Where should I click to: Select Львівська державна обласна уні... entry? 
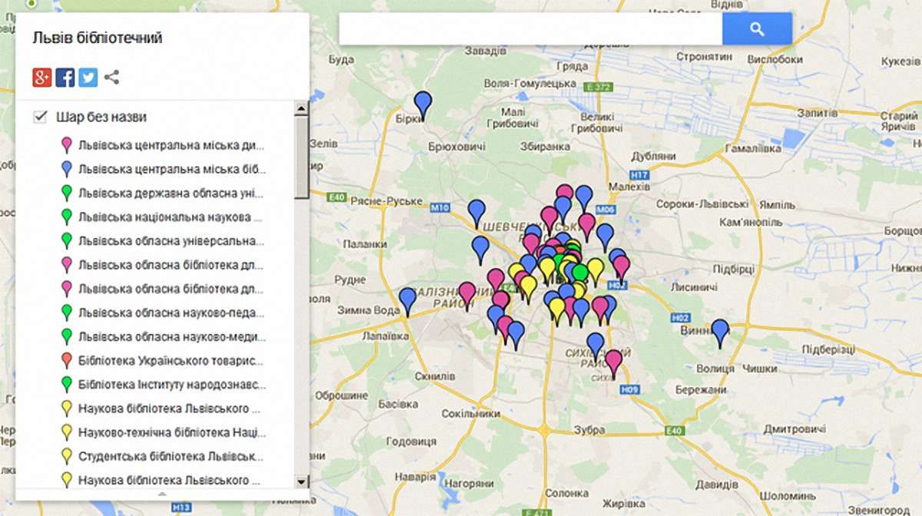[x=163, y=193]
